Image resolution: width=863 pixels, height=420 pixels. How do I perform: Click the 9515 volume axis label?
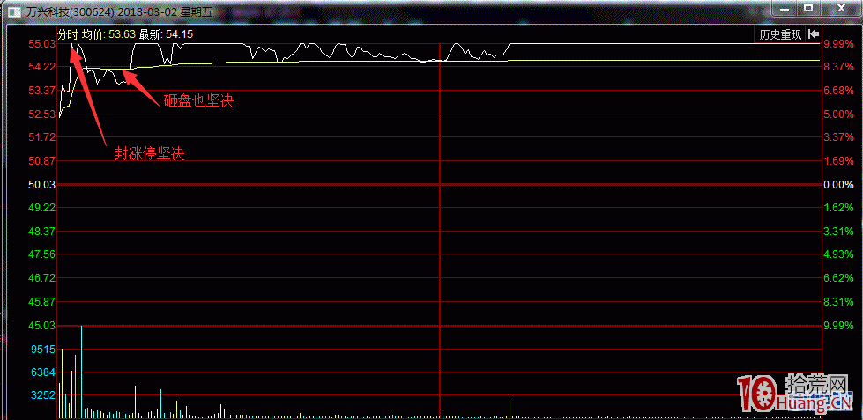pos(44,349)
